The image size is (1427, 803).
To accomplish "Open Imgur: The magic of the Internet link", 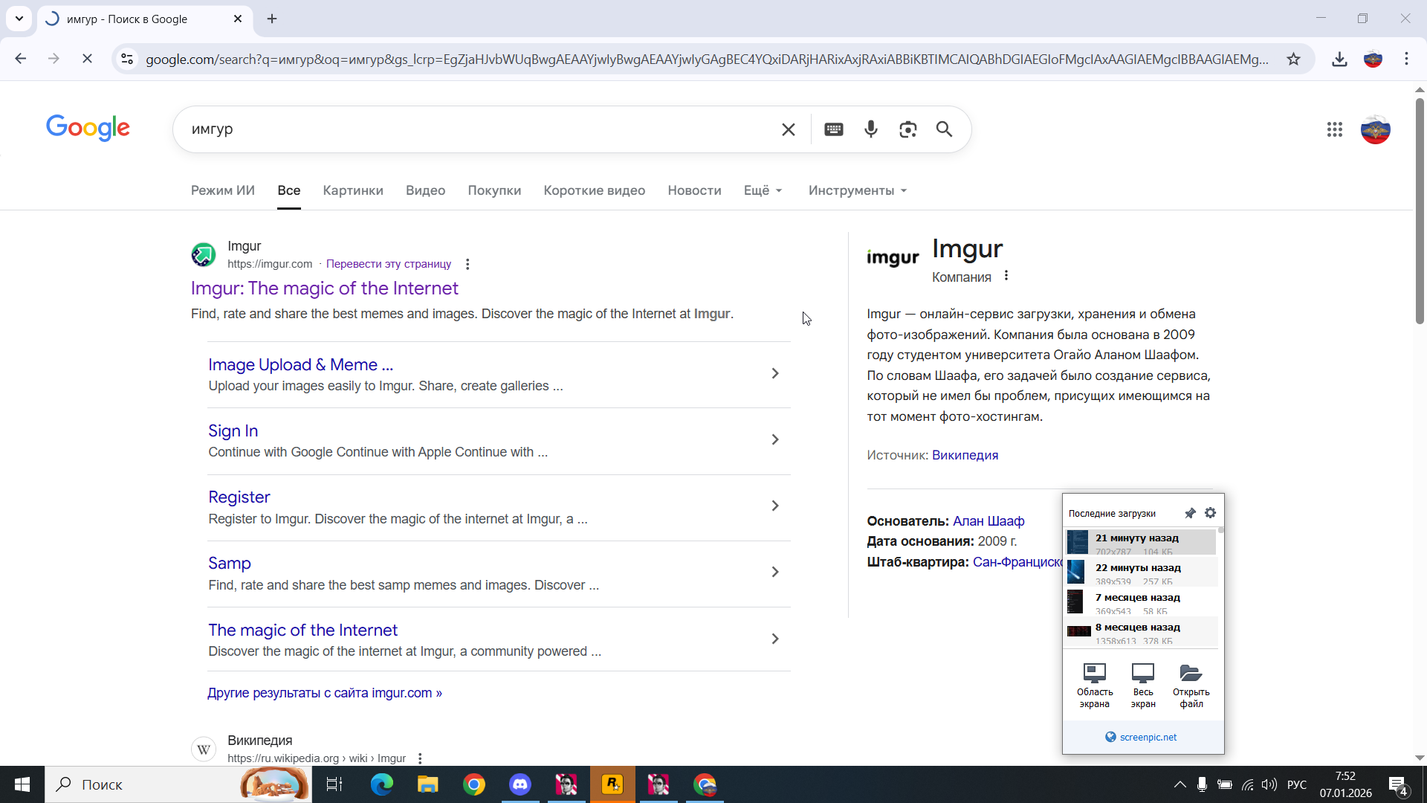I will point(324,288).
